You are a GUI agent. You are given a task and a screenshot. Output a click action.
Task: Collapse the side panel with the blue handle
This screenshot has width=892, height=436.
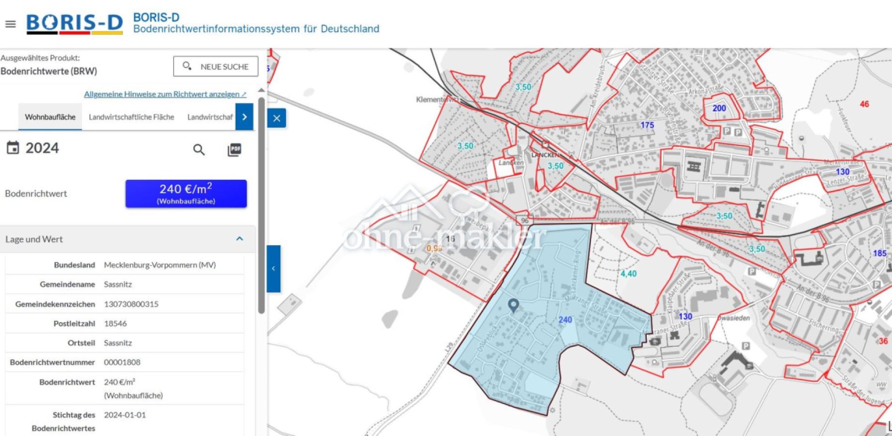point(273,268)
